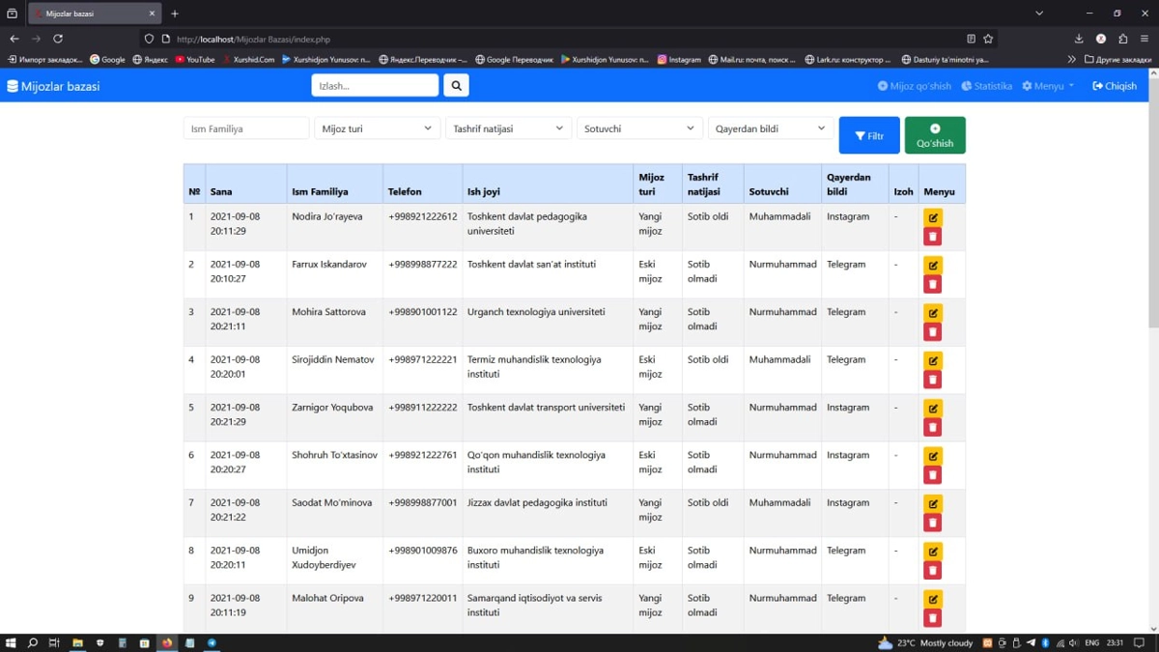Screen dimensions: 1159x652
Task: Reload the page with browser refresh icon
Action: pyautogui.click(x=58, y=39)
